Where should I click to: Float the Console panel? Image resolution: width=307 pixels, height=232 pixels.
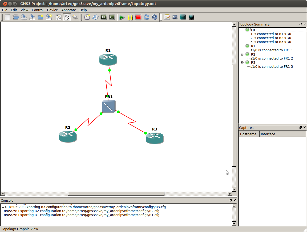[x=231, y=200]
